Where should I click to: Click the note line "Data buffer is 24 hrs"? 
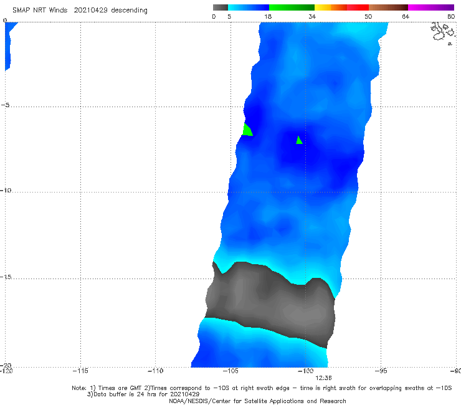pyautogui.click(x=143, y=394)
